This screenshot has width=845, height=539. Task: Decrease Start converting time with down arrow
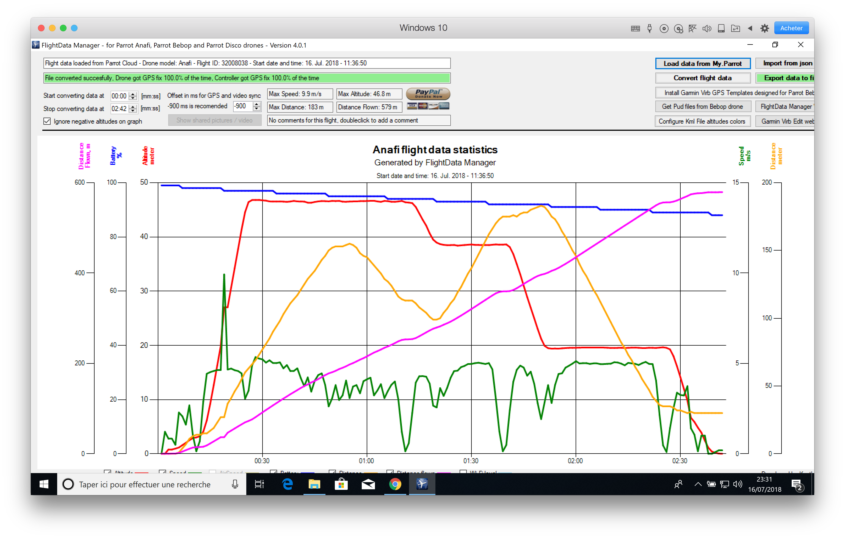point(133,98)
